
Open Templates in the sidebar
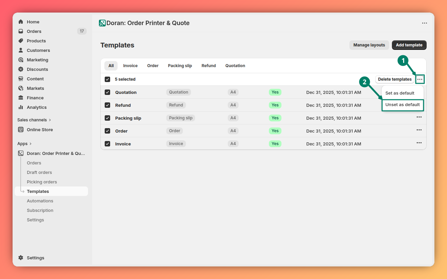[x=51, y=191]
